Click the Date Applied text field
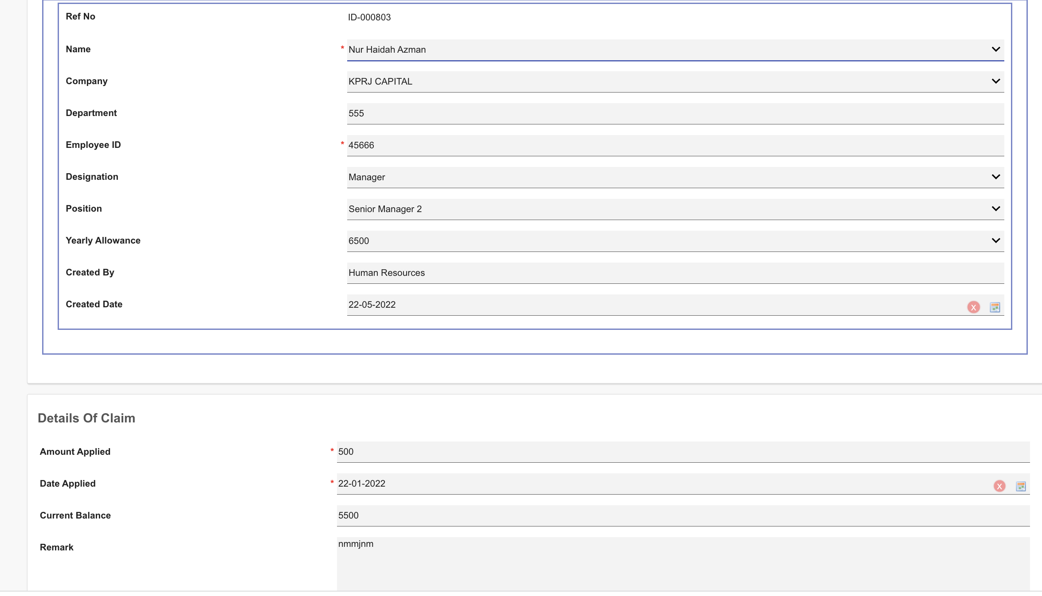Screen dimensions: 1042x596 click(621, 484)
